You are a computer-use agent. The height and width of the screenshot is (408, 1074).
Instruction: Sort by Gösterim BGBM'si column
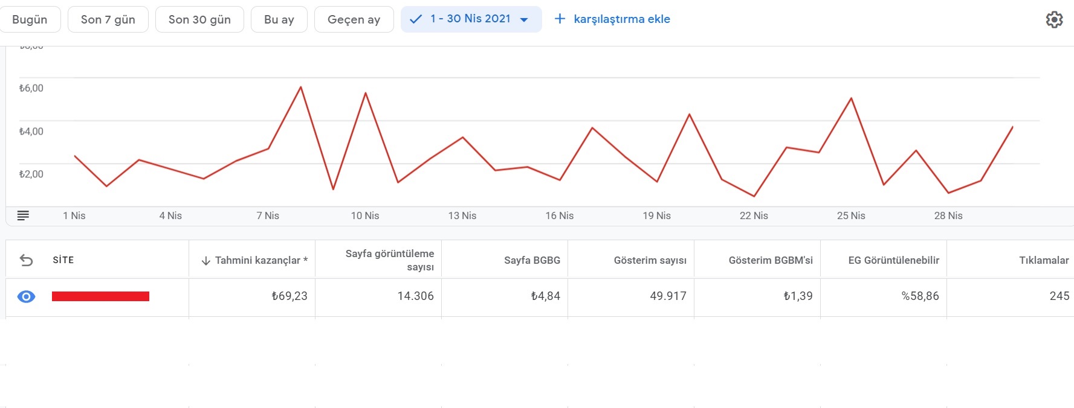[x=771, y=260]
